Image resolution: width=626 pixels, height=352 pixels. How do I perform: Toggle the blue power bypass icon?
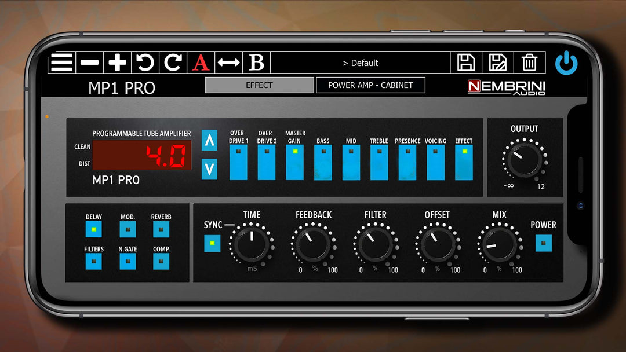pyautogui.click(x=566, y=63)
